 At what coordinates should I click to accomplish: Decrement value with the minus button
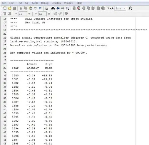pyautogui.click(x=16, y=14)
